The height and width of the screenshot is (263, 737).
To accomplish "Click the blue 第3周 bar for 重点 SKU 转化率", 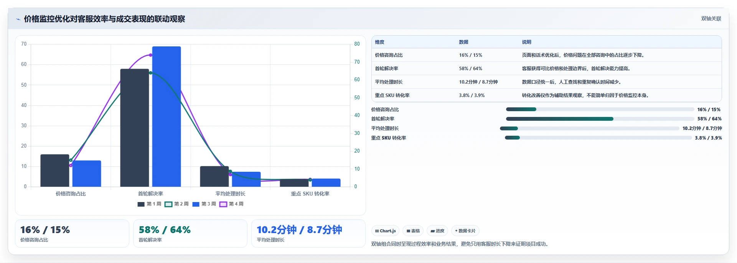I will 326,183.
